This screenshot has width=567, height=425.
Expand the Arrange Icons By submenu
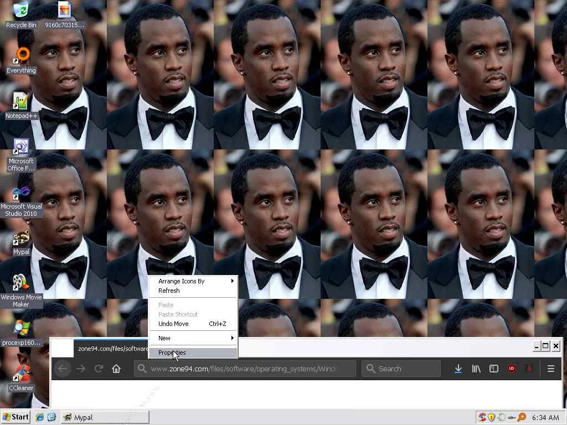pyautogui.click(x=193, y=281)
